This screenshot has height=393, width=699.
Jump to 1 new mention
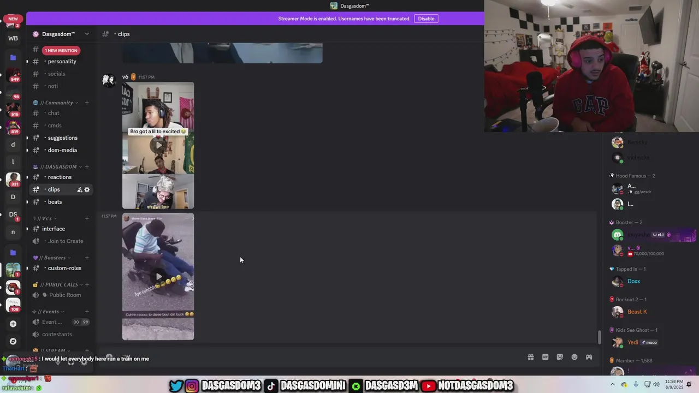(61, 50)
